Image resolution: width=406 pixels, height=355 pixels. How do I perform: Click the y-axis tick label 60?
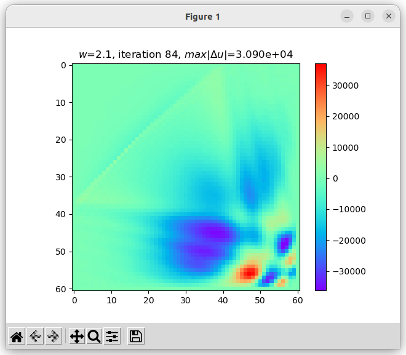tap(60, 289)
